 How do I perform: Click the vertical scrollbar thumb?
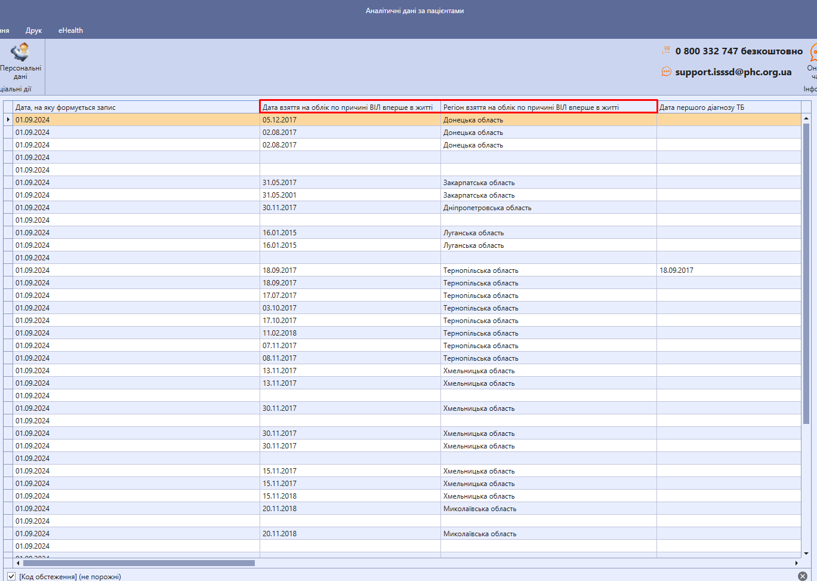[x=806, y=273]
